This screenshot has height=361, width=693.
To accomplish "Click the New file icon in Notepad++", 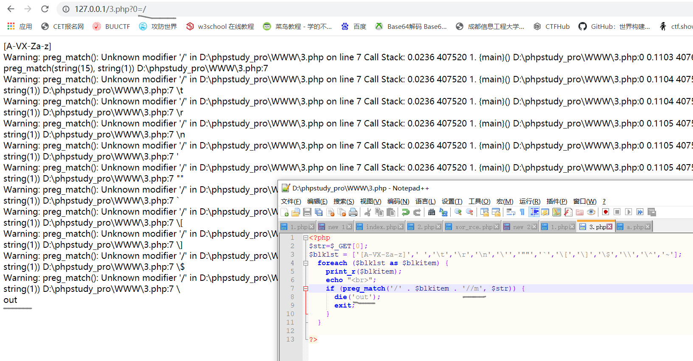I will pos(285,212).
